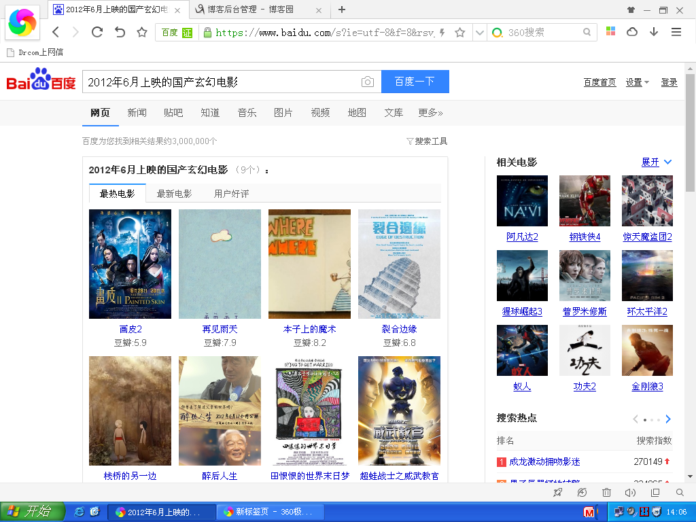The height and width of the screenshot is (522, 696).
Task: Click the zoom magnifier icon in status bar
Action: coord(680,492)
